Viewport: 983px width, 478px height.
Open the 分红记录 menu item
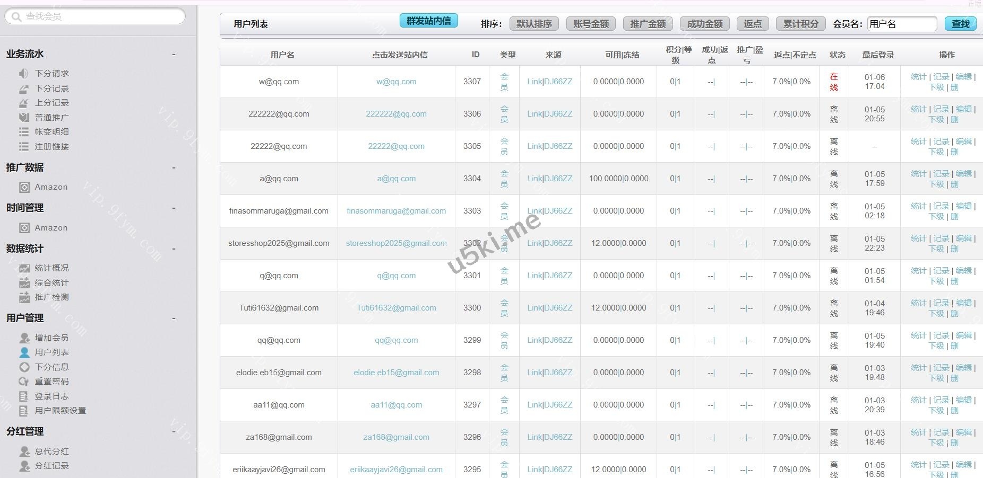(51, 466)
